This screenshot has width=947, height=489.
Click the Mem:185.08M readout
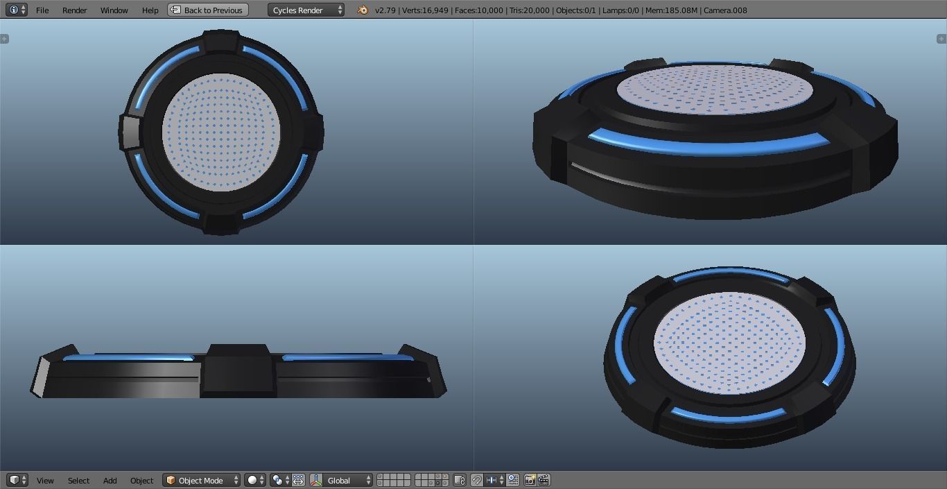[671, 10]
